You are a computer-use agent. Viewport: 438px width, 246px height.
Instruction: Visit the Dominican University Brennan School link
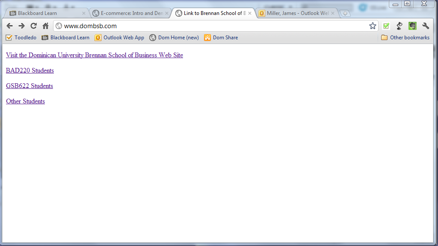pyautogui.click(x=94, y=55)
